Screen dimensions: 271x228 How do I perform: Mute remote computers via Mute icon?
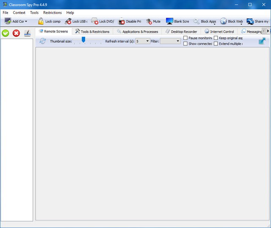point(149,21)
